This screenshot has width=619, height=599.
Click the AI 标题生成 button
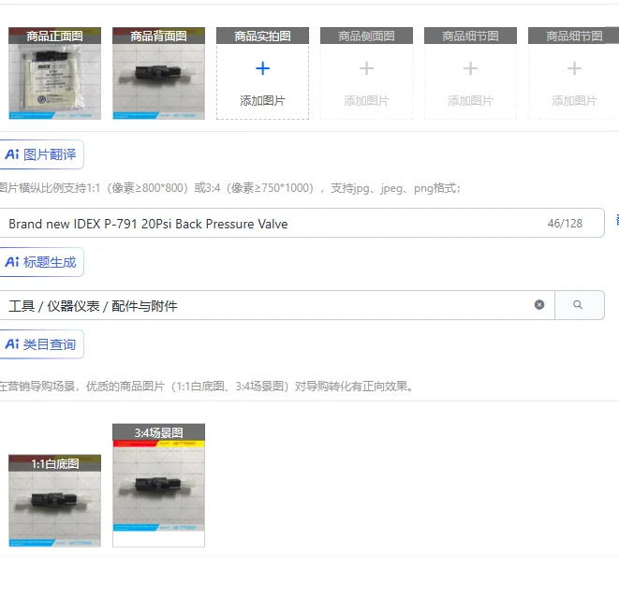[41, 262]
